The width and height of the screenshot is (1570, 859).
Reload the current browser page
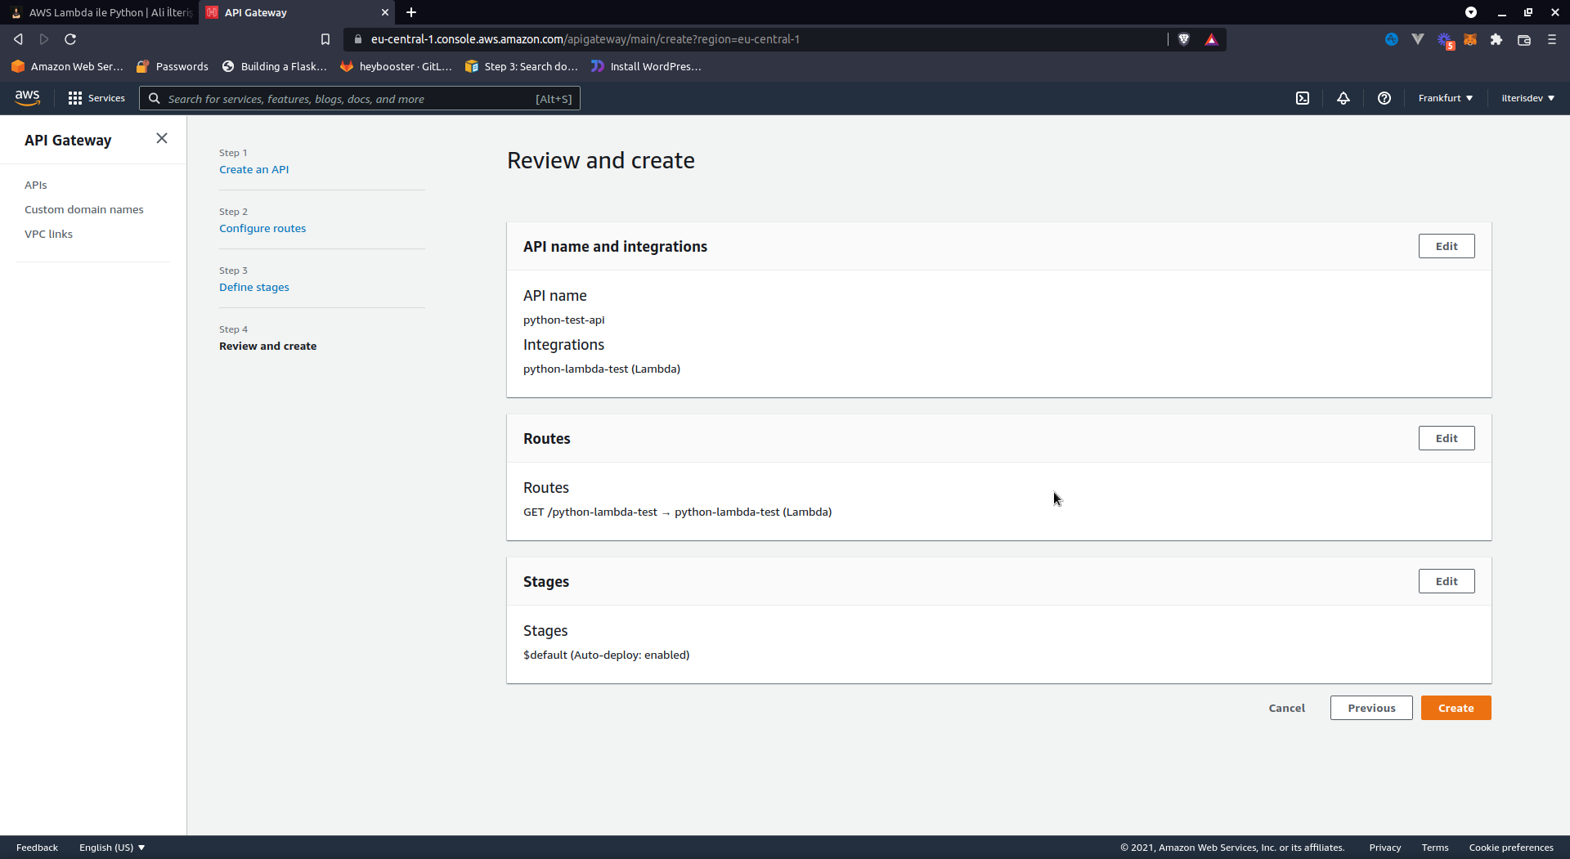point(70,39)
